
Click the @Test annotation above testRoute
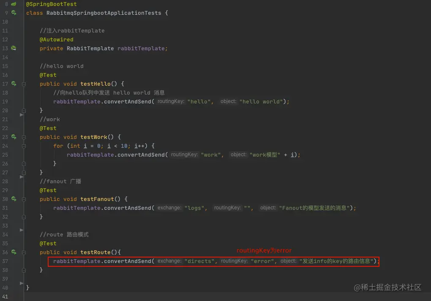click(48, 243)
